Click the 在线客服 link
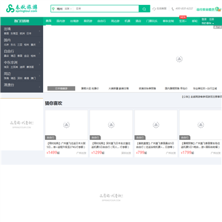 162,9
